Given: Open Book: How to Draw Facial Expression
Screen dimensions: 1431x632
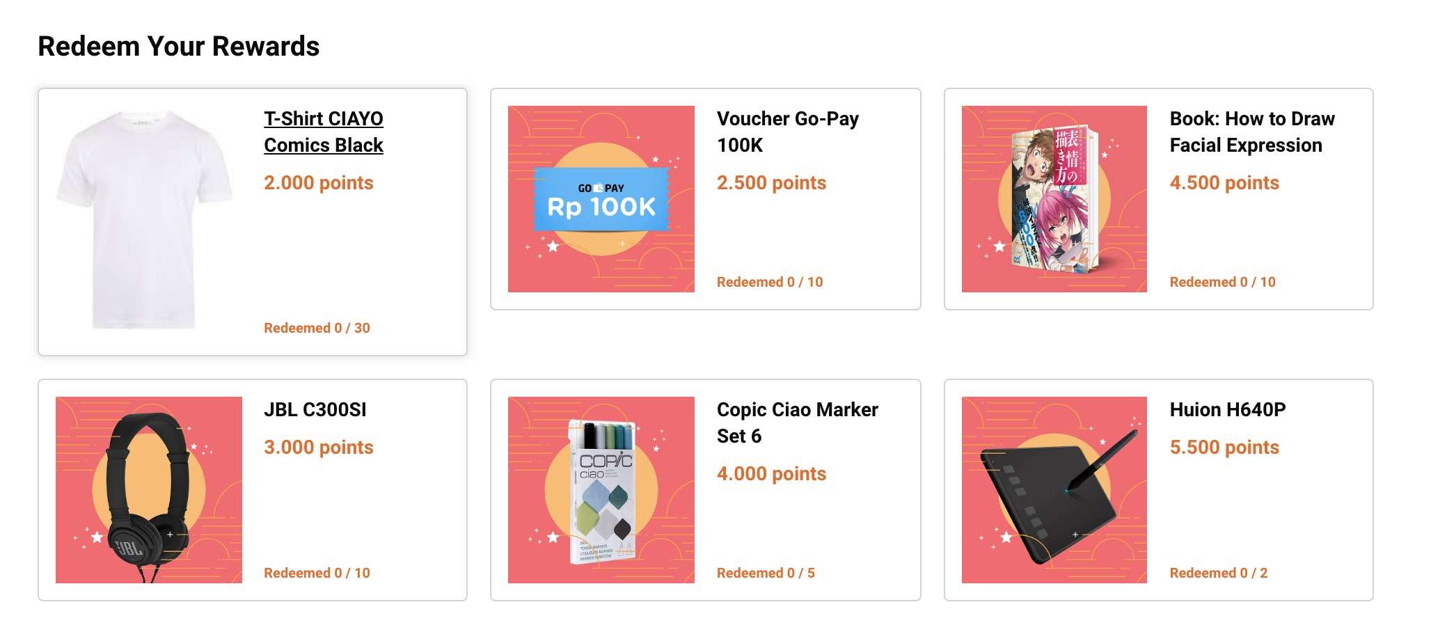Looking at the screenshot, I should click(x=1251, y=132).
